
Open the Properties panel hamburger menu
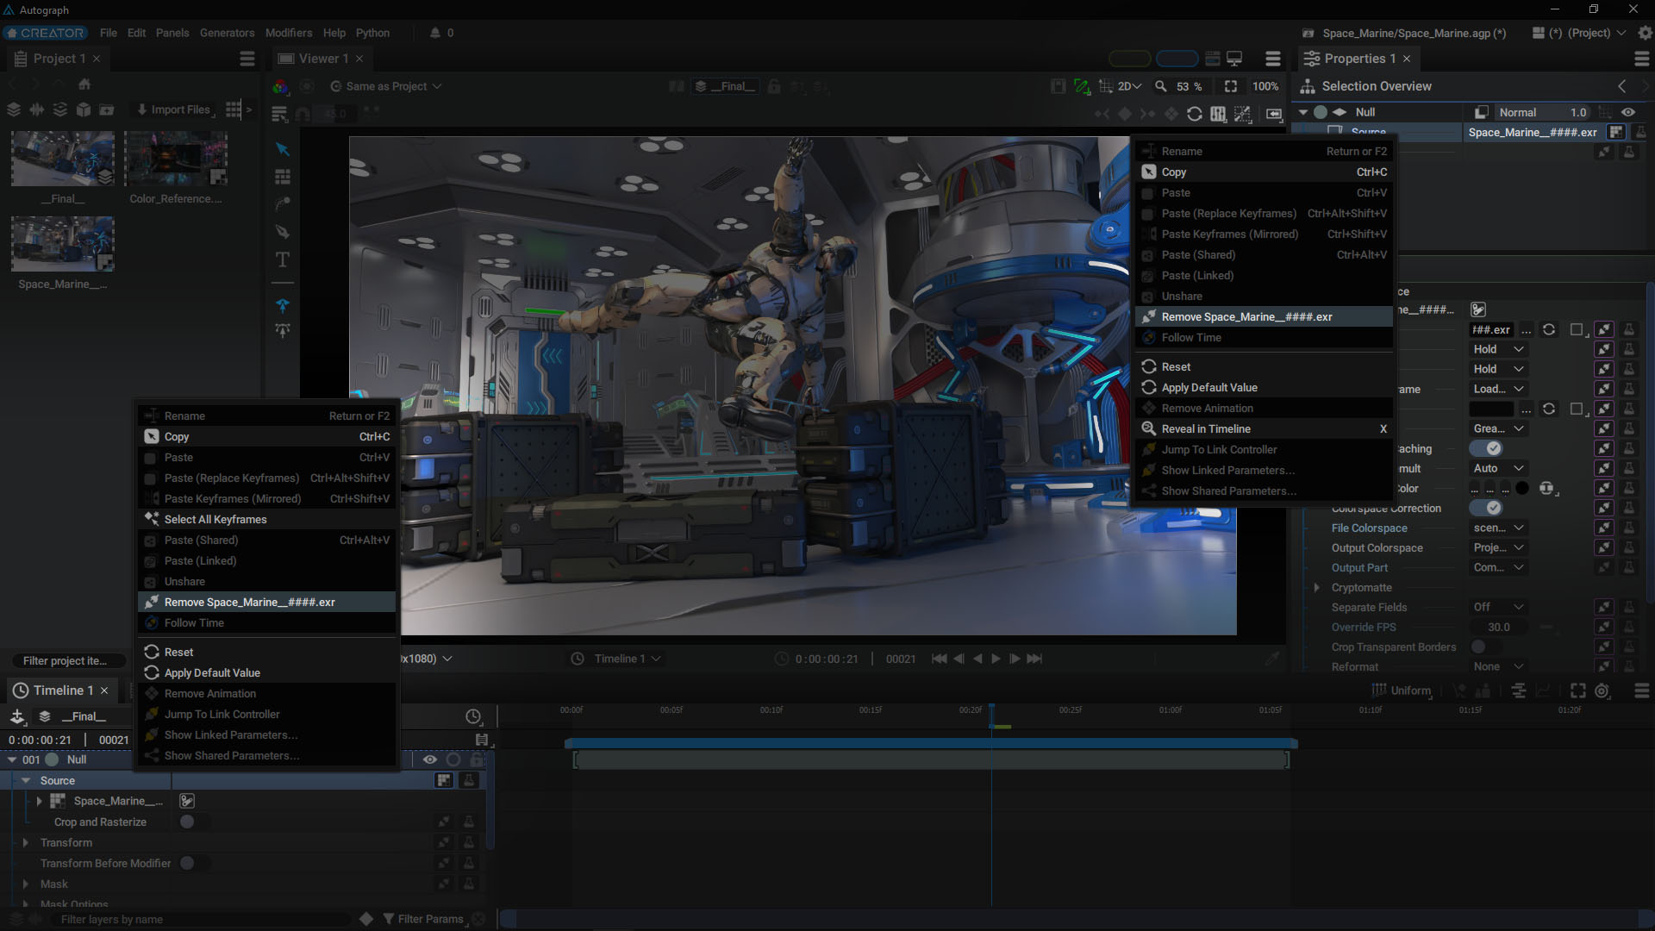(1642, 59)
